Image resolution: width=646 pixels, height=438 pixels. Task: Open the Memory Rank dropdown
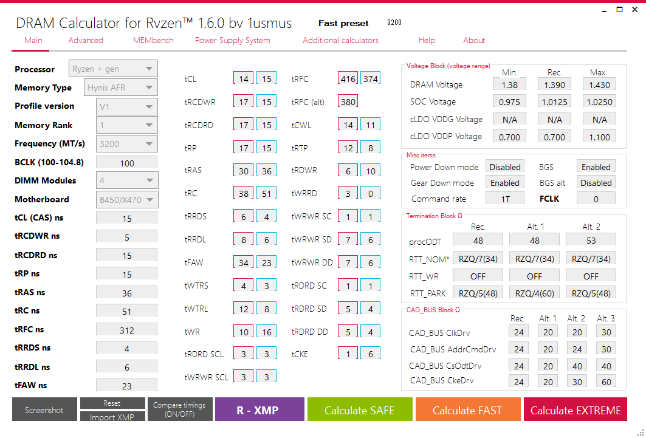(x=127, y=125)
